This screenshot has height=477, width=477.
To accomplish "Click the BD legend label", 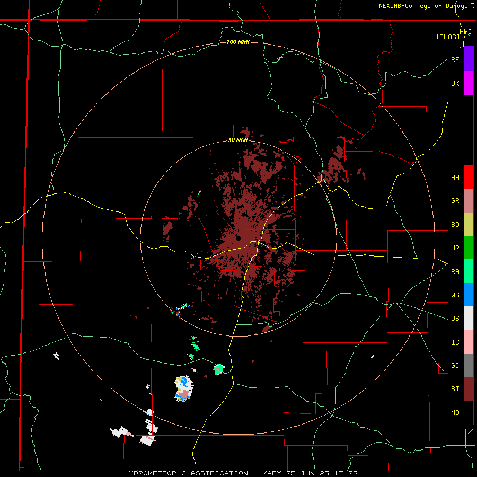I will tap(455, 225).
